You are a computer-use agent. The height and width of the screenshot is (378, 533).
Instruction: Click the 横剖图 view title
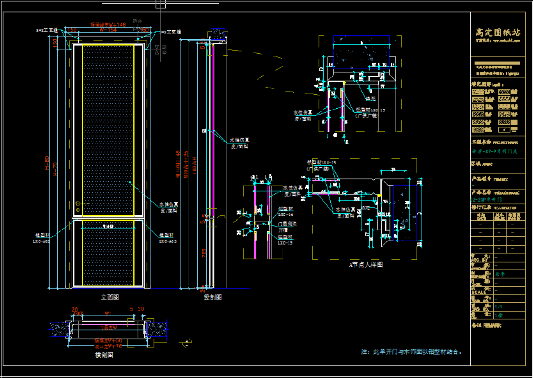pos(104,356)
